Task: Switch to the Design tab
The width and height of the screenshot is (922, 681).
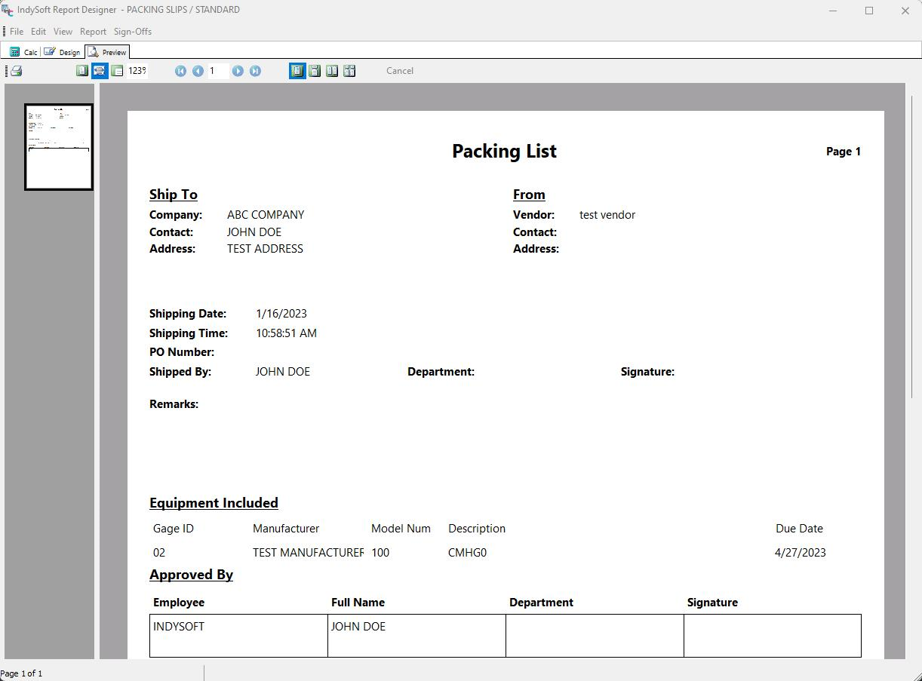Action: [62, 52]
